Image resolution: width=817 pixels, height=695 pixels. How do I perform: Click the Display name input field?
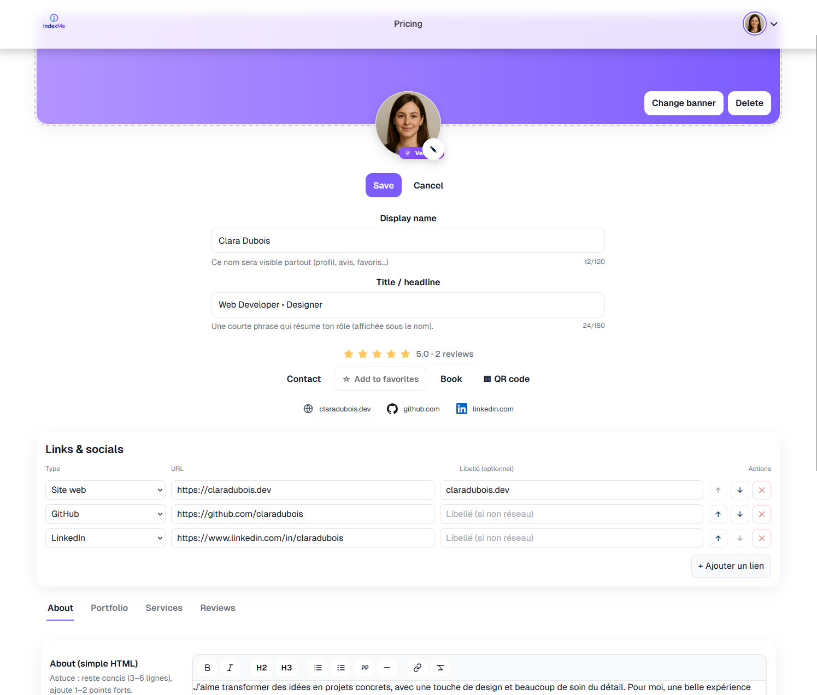[408, 240]
